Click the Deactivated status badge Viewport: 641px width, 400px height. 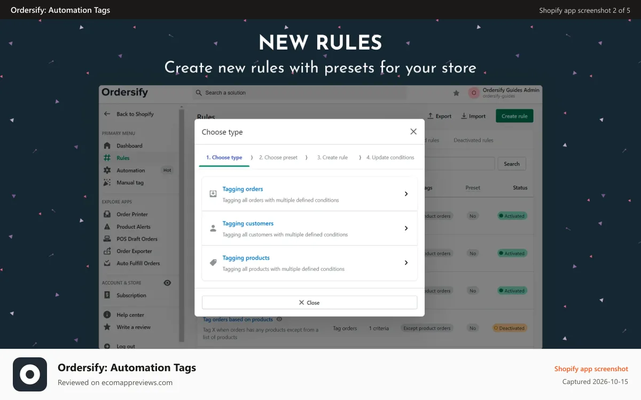(510, 328)
